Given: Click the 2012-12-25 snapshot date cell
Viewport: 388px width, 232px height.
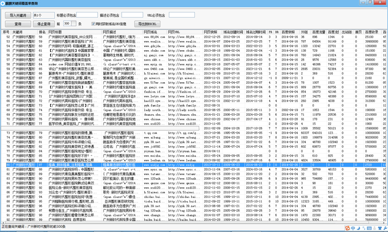Looking at the screenshot, I should coord(212,37).
